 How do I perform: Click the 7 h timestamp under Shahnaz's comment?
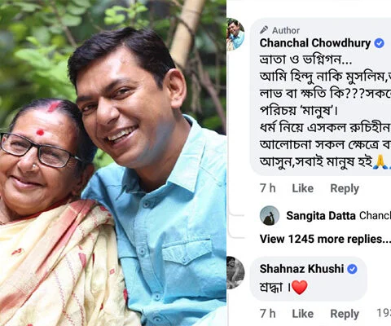click(268, 314)
